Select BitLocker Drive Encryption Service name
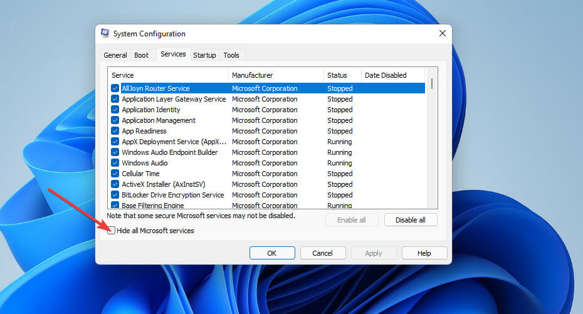This screenshot has height=314, width=583. [x=173, y=195]
